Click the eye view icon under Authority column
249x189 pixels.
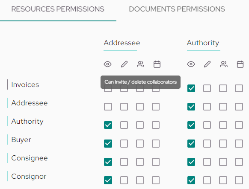[191, 64]
